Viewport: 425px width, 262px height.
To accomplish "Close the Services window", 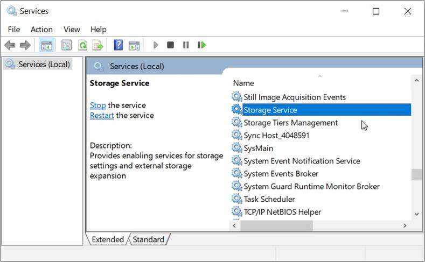I will click(x=408, y=11).
